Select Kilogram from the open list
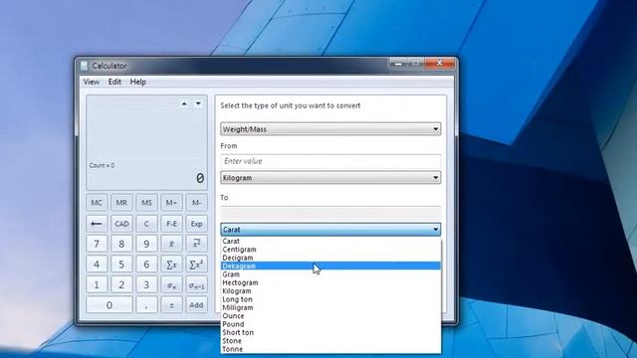Image resolution: width=637 pixels, height=358 pixels. [x=330, y=291]
